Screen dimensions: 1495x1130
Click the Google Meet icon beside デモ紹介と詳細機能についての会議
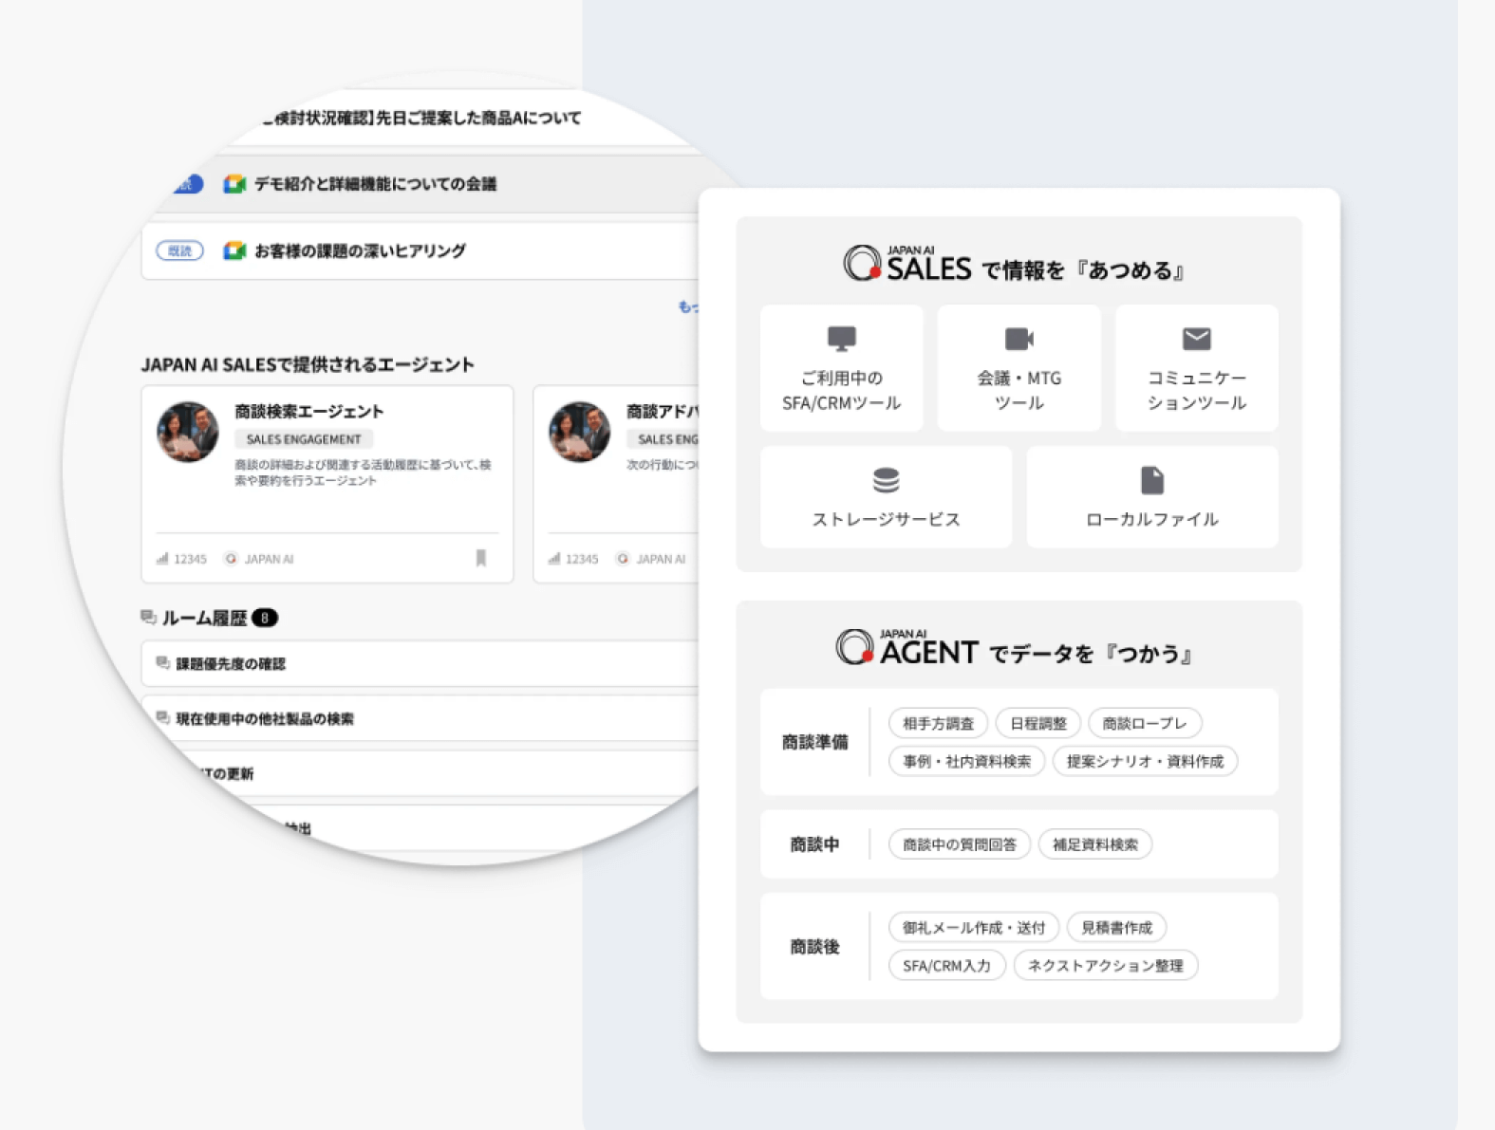coord(234,184)
